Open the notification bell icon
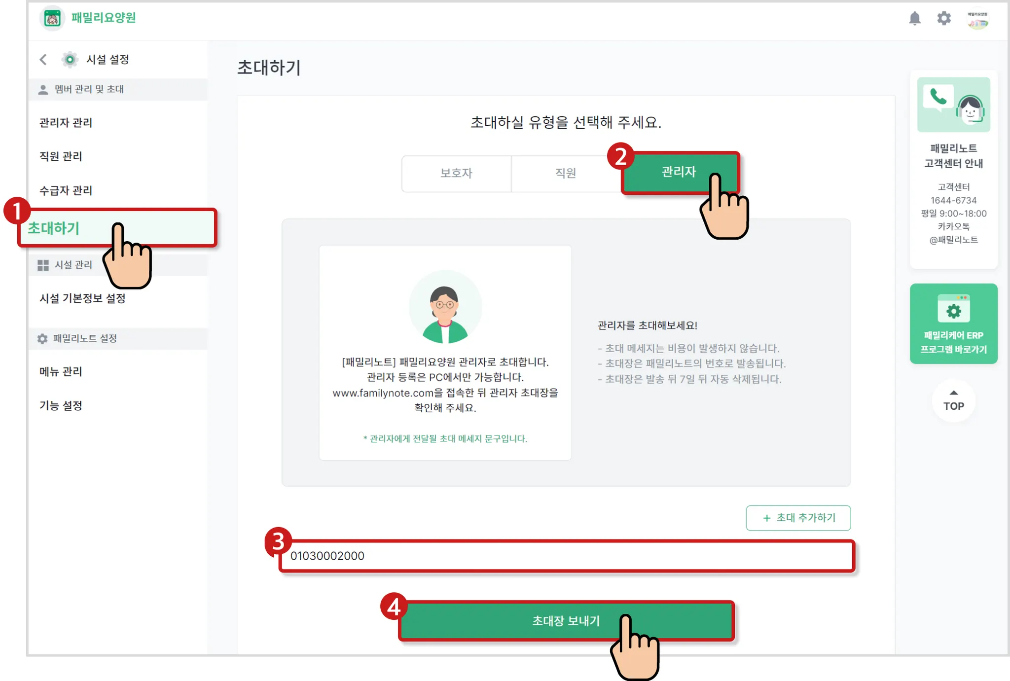 (915, 18)
